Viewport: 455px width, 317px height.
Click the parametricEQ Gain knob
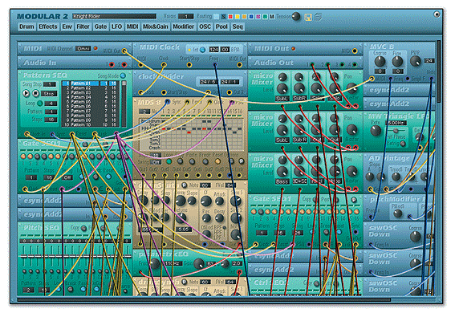tap(199, 263)
